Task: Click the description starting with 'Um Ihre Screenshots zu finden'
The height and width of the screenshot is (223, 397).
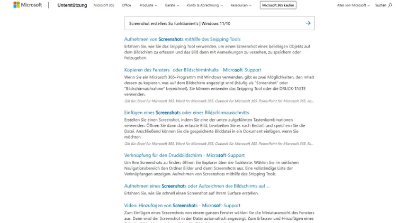Action: click(211, 168)
